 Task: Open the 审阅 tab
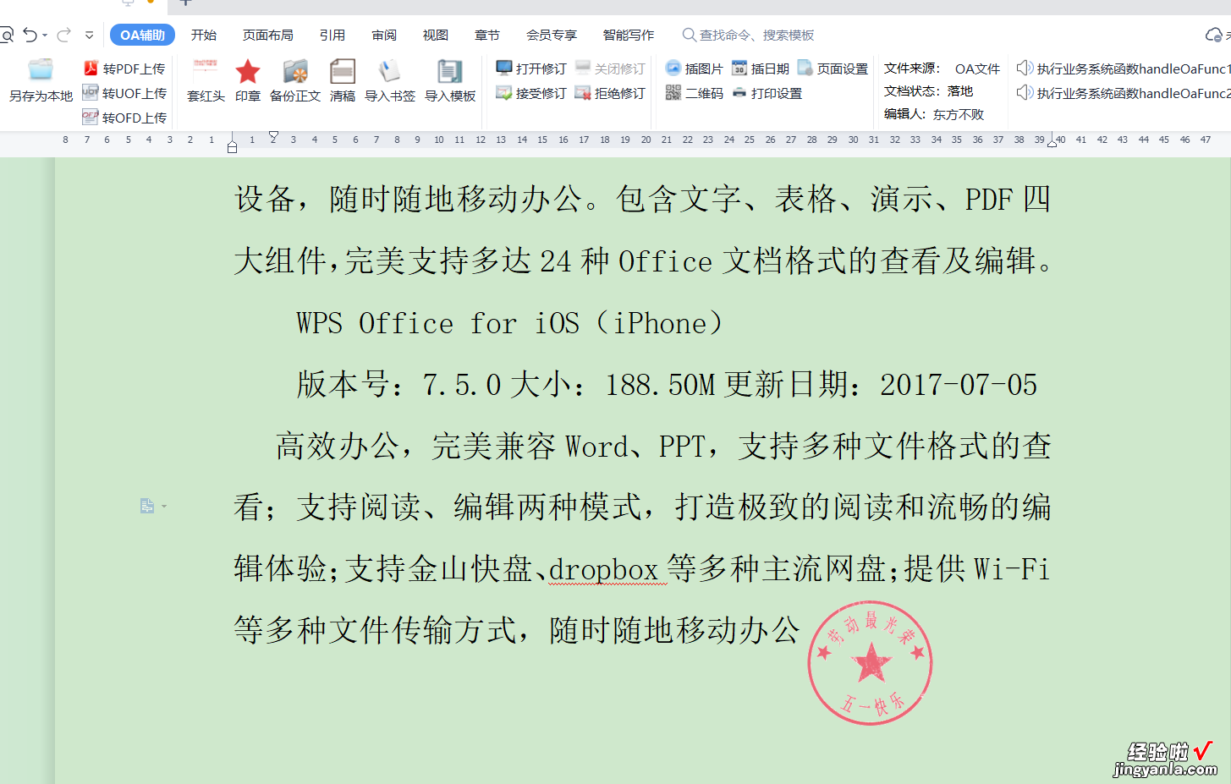coord(384,35)
